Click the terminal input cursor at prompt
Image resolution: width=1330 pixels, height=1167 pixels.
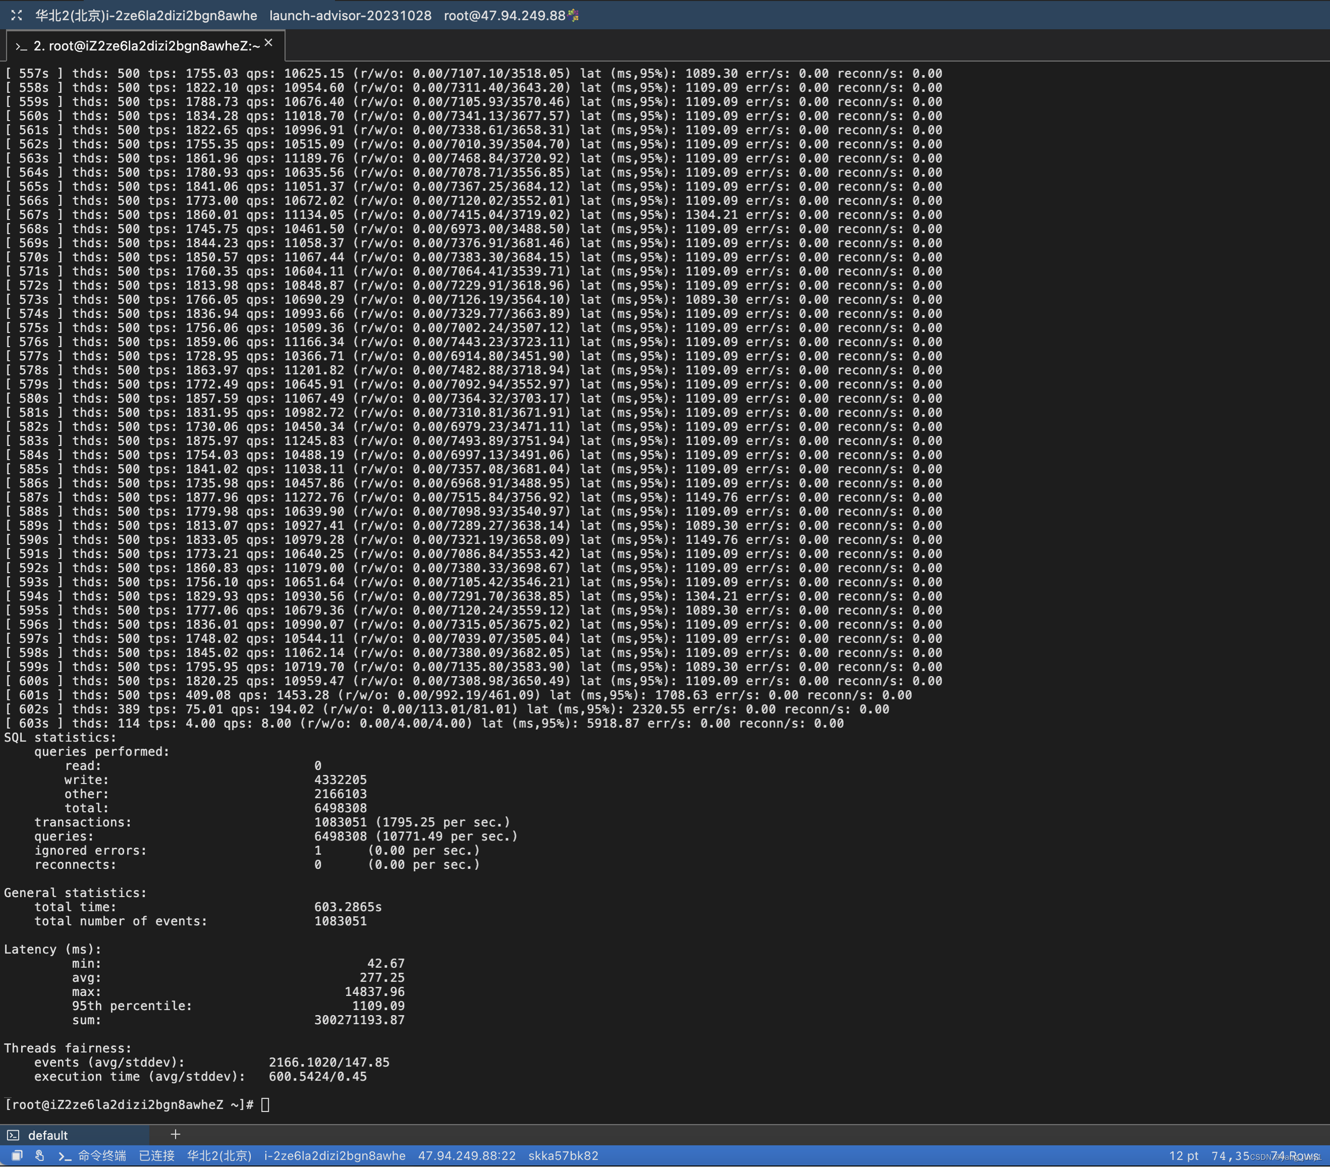pos(265,1105)
